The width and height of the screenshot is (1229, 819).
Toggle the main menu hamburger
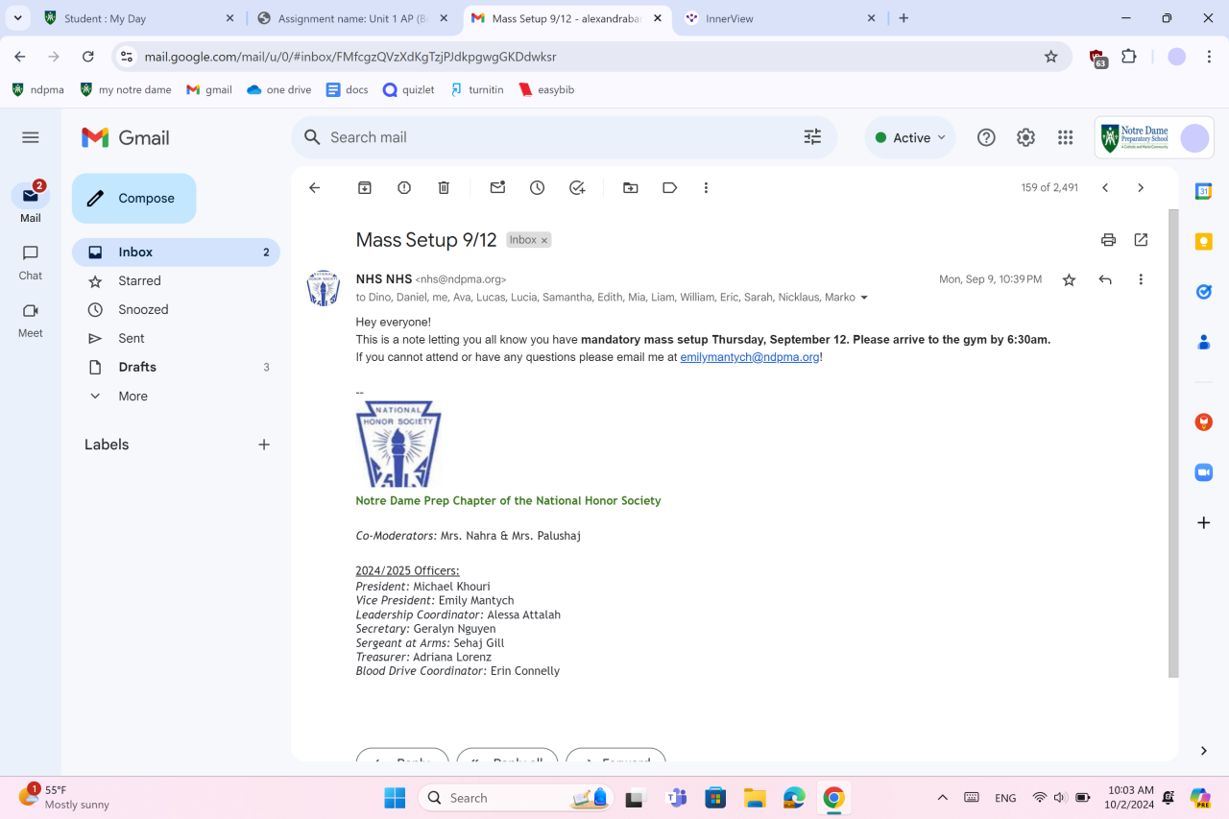coord(31,137)
